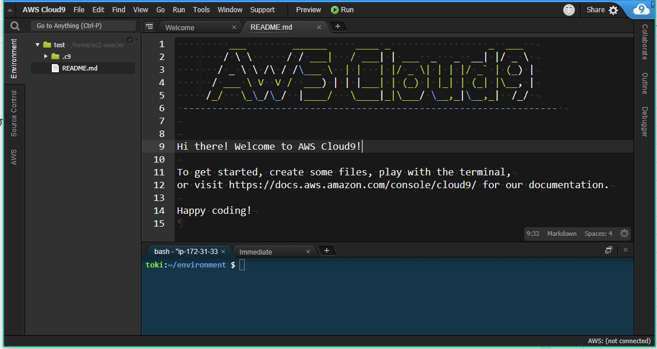Expand the .c9 folder arrow
Screen dimensions: 657x349
[45, 56]
